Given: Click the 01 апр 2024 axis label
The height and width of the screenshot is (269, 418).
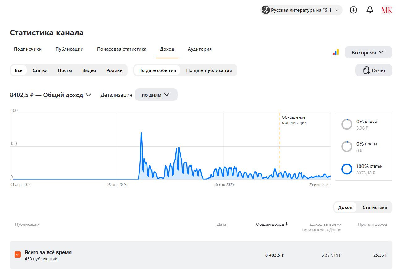Looking at the screenshot, I should [x=20, y=185].
